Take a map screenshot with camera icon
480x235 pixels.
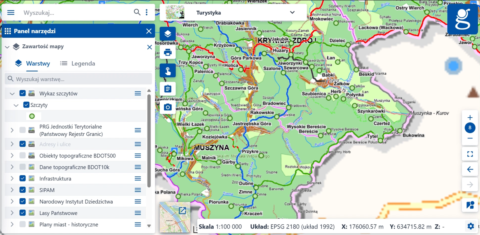pyautogui.click(x=168, y=107)
